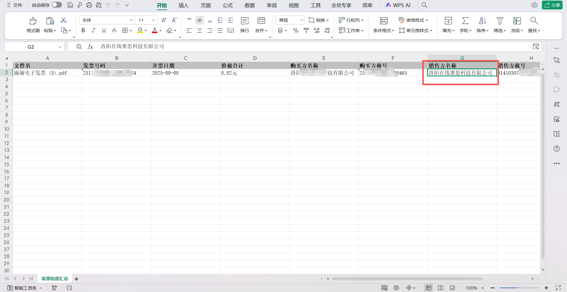567x292 pixels.
Task: Select cell A2 containing 滴滴电子发票 (5).pdf
Action: pyautogui.click(x=47, y=73)
